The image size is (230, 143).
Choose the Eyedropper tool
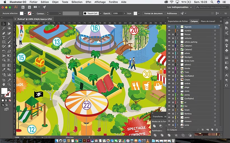pos(4,70)
